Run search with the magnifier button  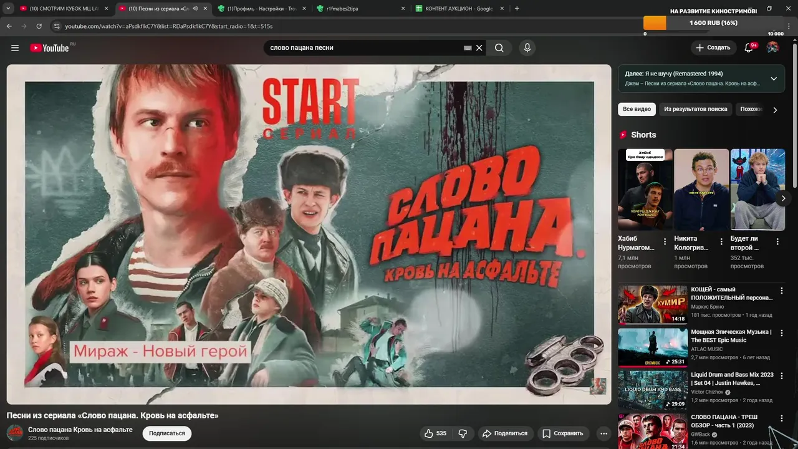(x=499, y=48)
